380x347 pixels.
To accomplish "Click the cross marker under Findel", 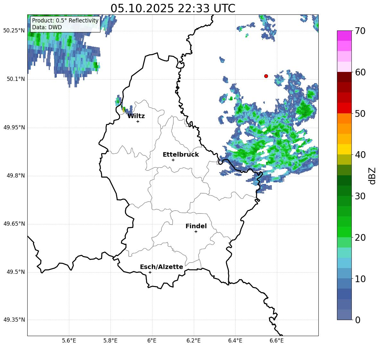I will [196, 232].
